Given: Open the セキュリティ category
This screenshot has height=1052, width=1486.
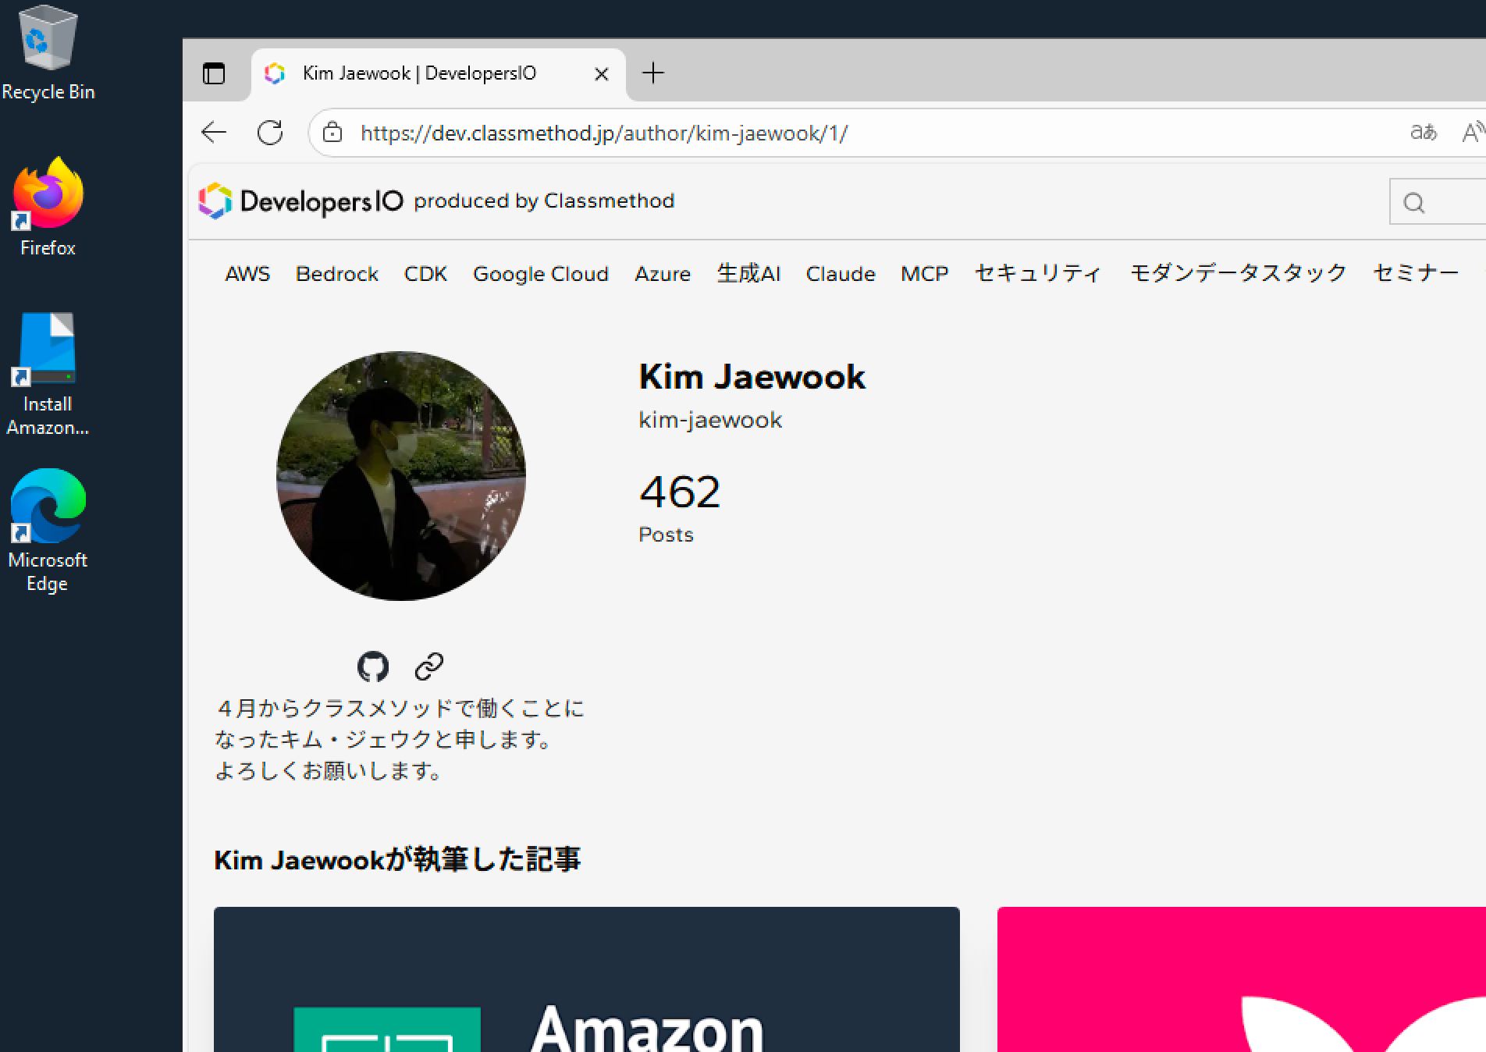Looking at the screenshot, I should click(x=1038, y=274).
